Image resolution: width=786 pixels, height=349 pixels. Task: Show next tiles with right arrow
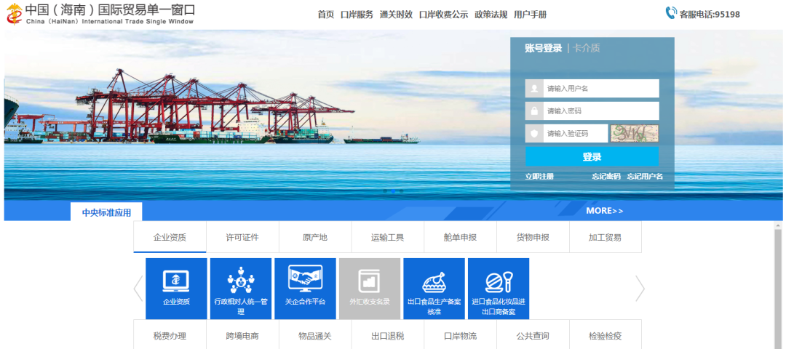coord(640,289)
